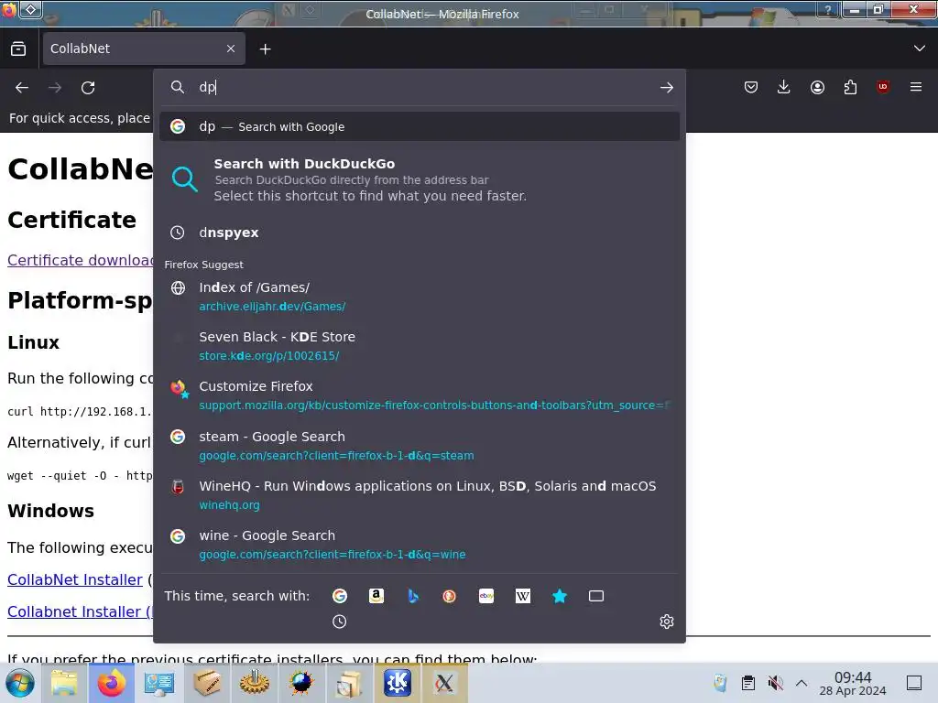Screen dimensions: 938x703
Task: Click the muted volume tray icon
Action: point(775,683)
